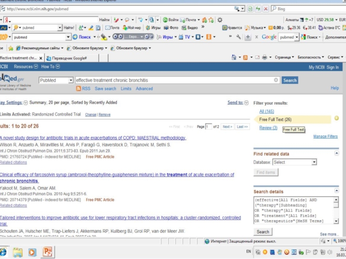The height and width of the screenshot is (259, 346).
Task: Open the See more link
Action: pos(329,234)
